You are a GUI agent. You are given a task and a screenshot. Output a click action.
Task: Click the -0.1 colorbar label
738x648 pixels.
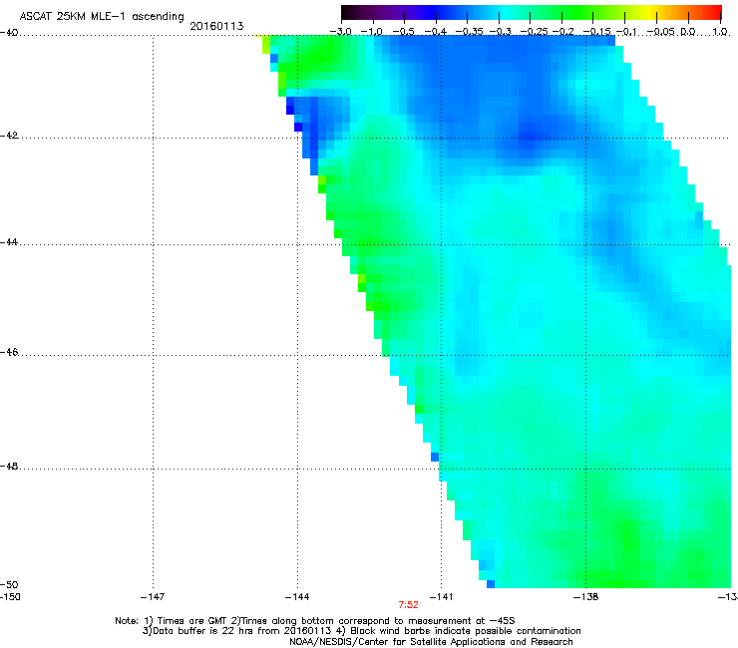(626, 32)
